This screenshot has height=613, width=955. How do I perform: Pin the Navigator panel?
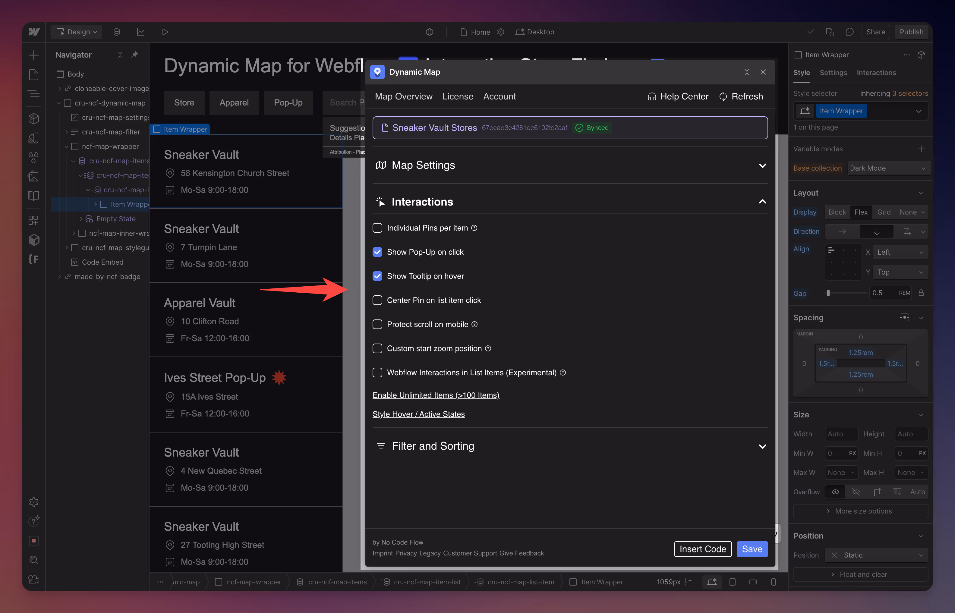[x=135, y=55]
